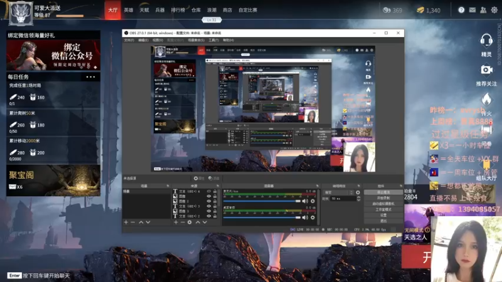Screen dimensions: 502x282
Task: Click 开始录制 start recording button
Action: (x=383, y=198)
